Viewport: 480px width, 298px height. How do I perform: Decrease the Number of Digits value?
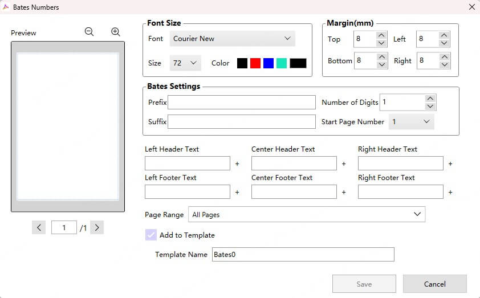click(x=430, y=107)
